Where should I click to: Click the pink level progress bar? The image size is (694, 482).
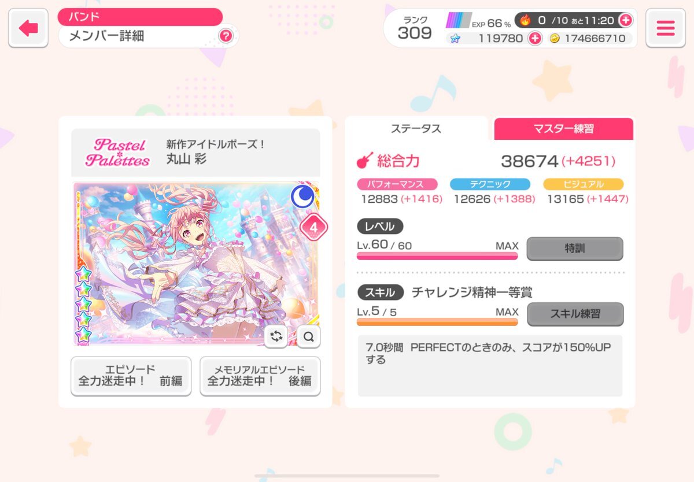click(437, 256)
